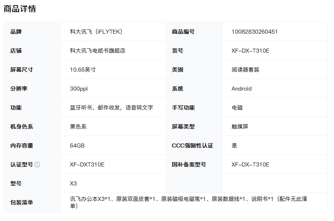
Task: Click the 型号 label
Action: coord(16,183)
